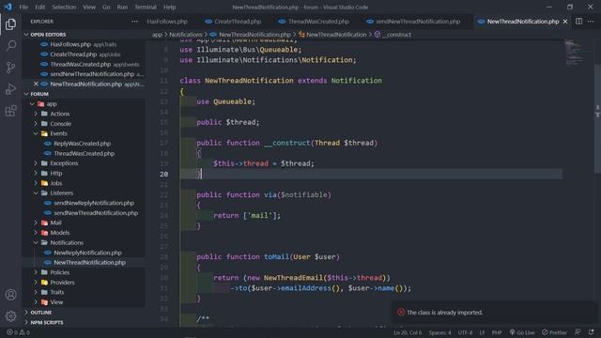Screen dimensions: 601x338
Task: Click Explorer views more actions ellipsis
Action: tap(134, 22)
